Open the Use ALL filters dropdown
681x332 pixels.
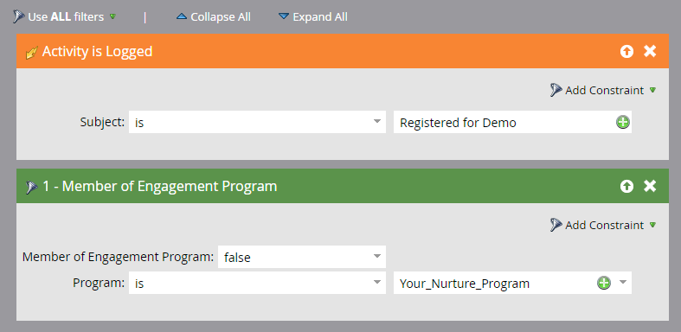click(x=65, y=17)
